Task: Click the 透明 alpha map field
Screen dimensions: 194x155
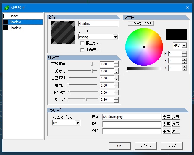Action: click(x=132, y=124)
